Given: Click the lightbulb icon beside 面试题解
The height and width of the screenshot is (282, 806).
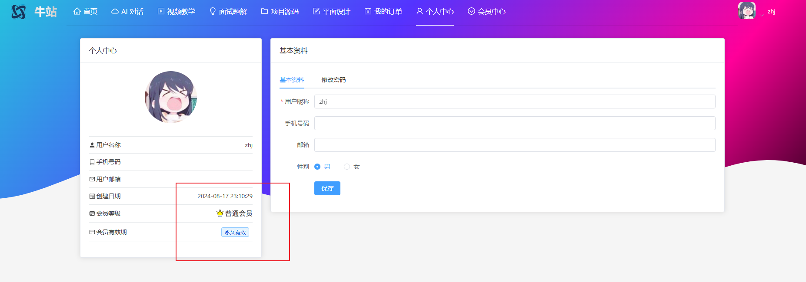Looking at the screenshot, I should click(x=213, y=11).
